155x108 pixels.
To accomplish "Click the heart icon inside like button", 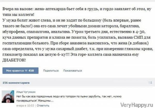I will (26, 71).
